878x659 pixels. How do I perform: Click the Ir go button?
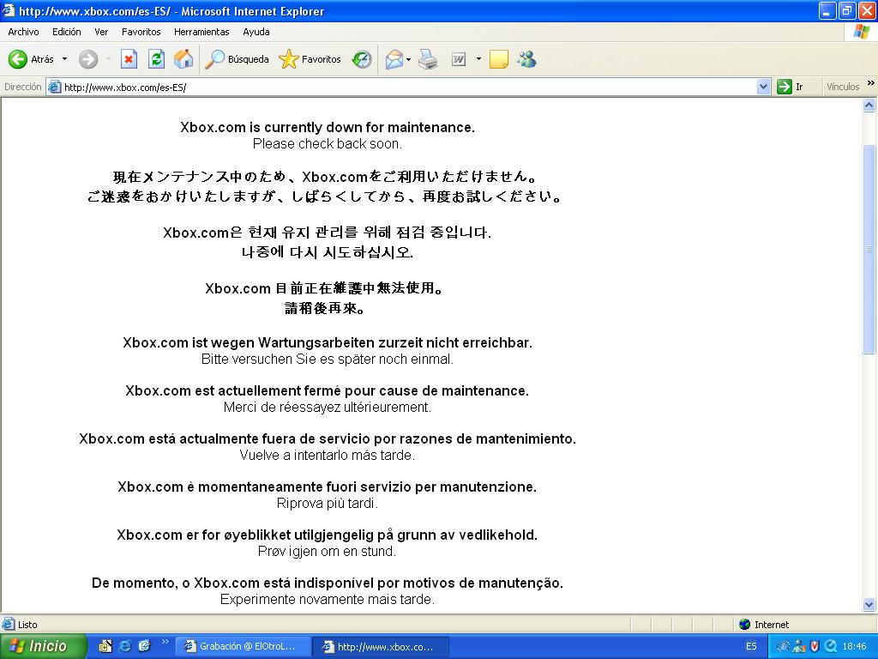[790, 87]
